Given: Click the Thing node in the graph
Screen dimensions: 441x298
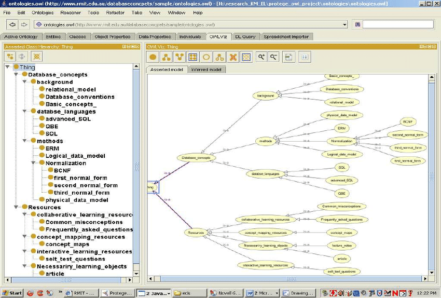Looking at the screenshot, I should [x=153, y=187].
